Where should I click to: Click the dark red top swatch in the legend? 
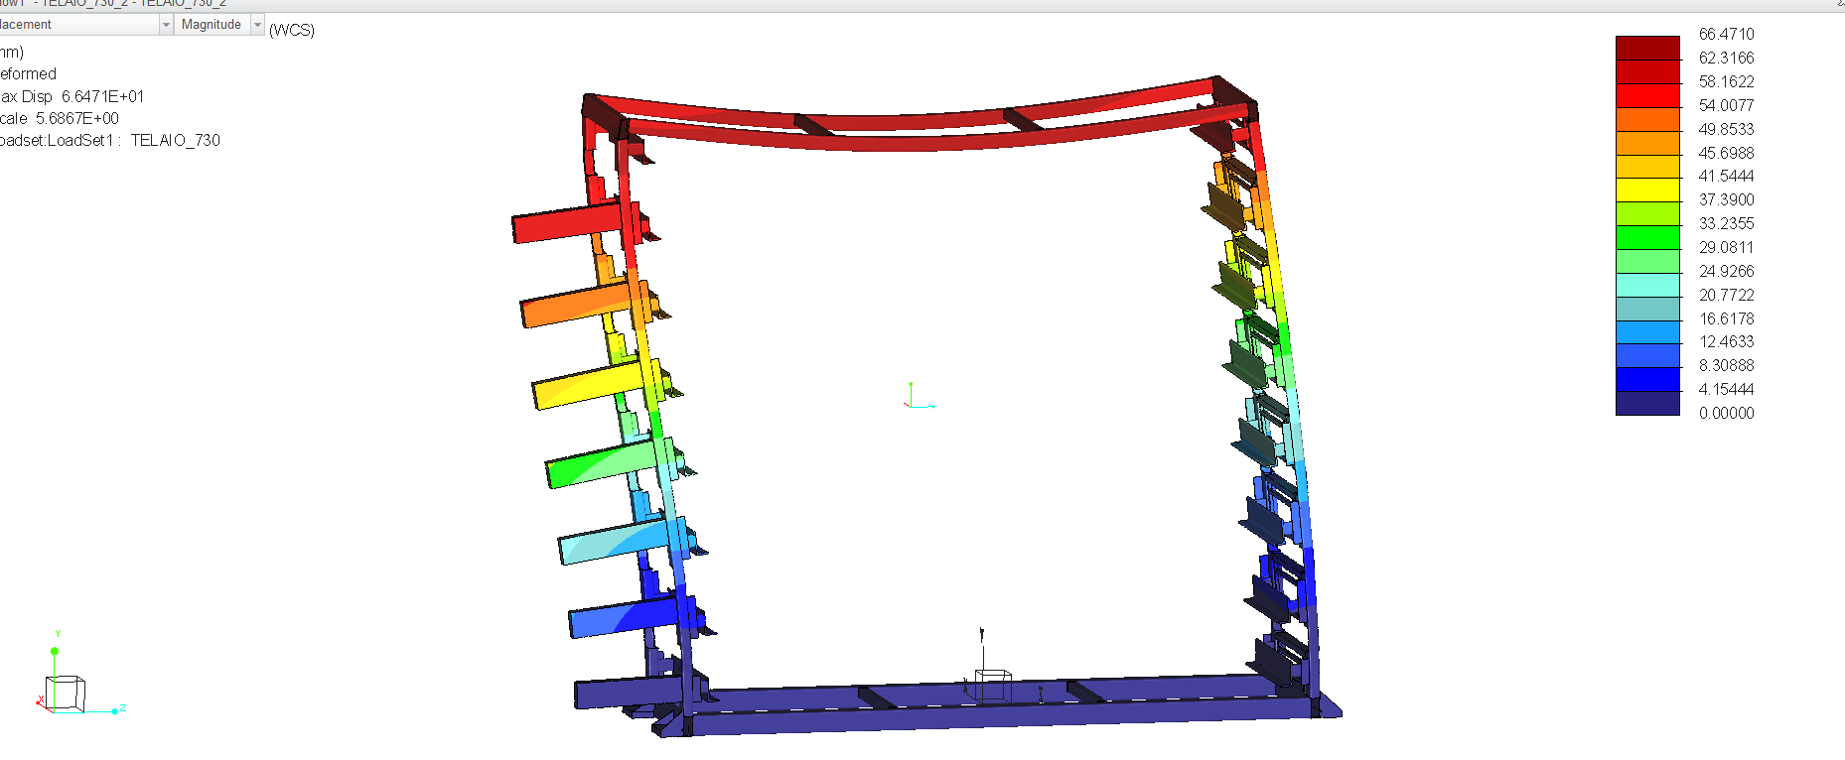pos(1647,48)
